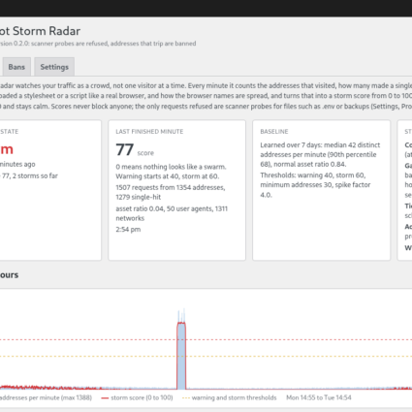Open the Bans tab
Viewport: 412px width, 412px height.
coord(16,67)
